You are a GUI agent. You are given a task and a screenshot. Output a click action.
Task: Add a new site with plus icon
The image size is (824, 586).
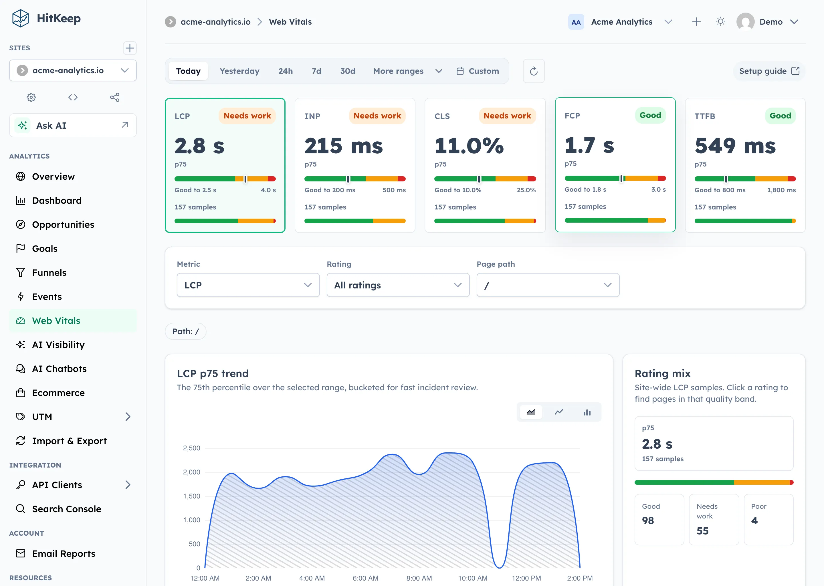130,48
